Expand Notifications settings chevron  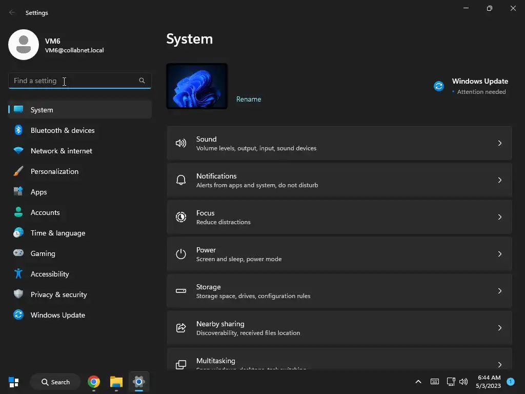pyautogui.click(x=499, y=180)
